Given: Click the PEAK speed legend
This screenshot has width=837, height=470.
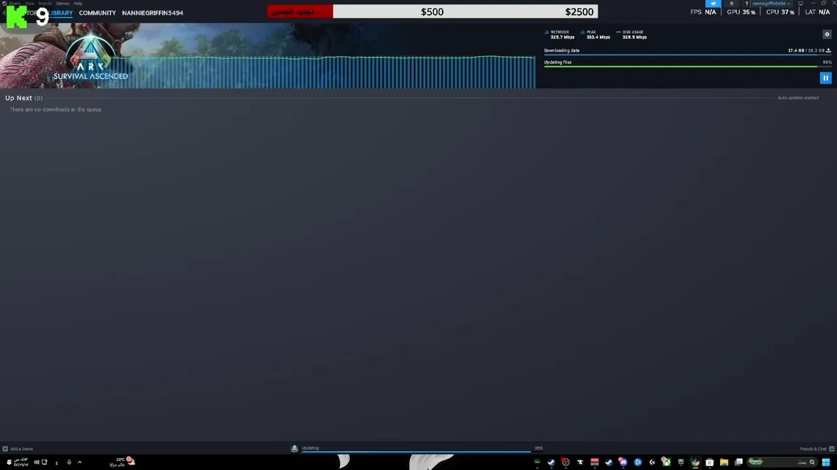Looking at the screenshot, I should [x=596, y=35].
